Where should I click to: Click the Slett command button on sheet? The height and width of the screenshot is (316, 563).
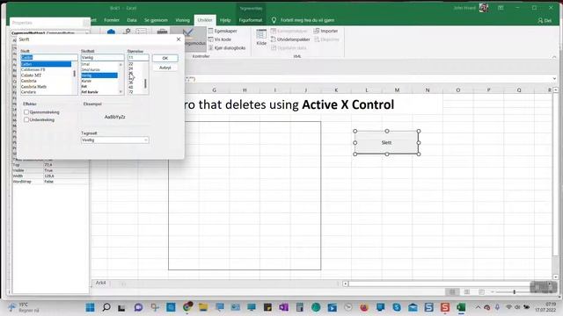(387, 142)
